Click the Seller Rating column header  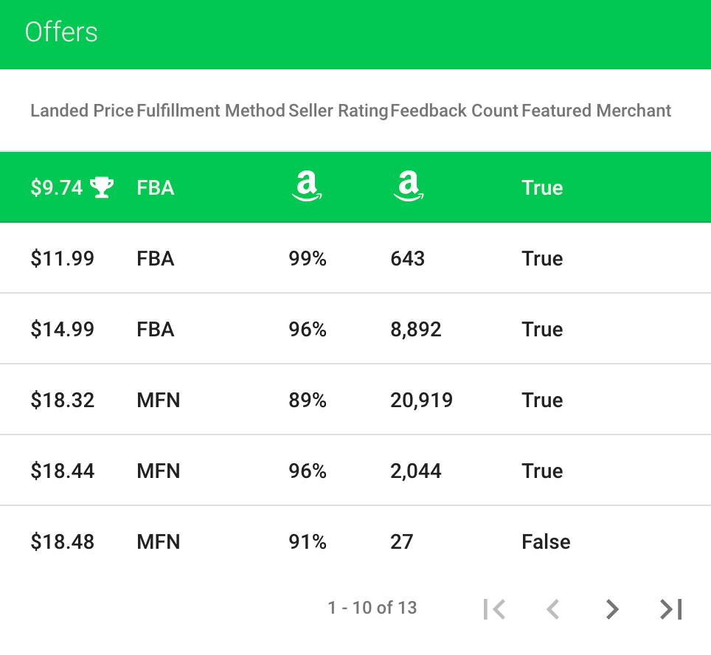338,111
